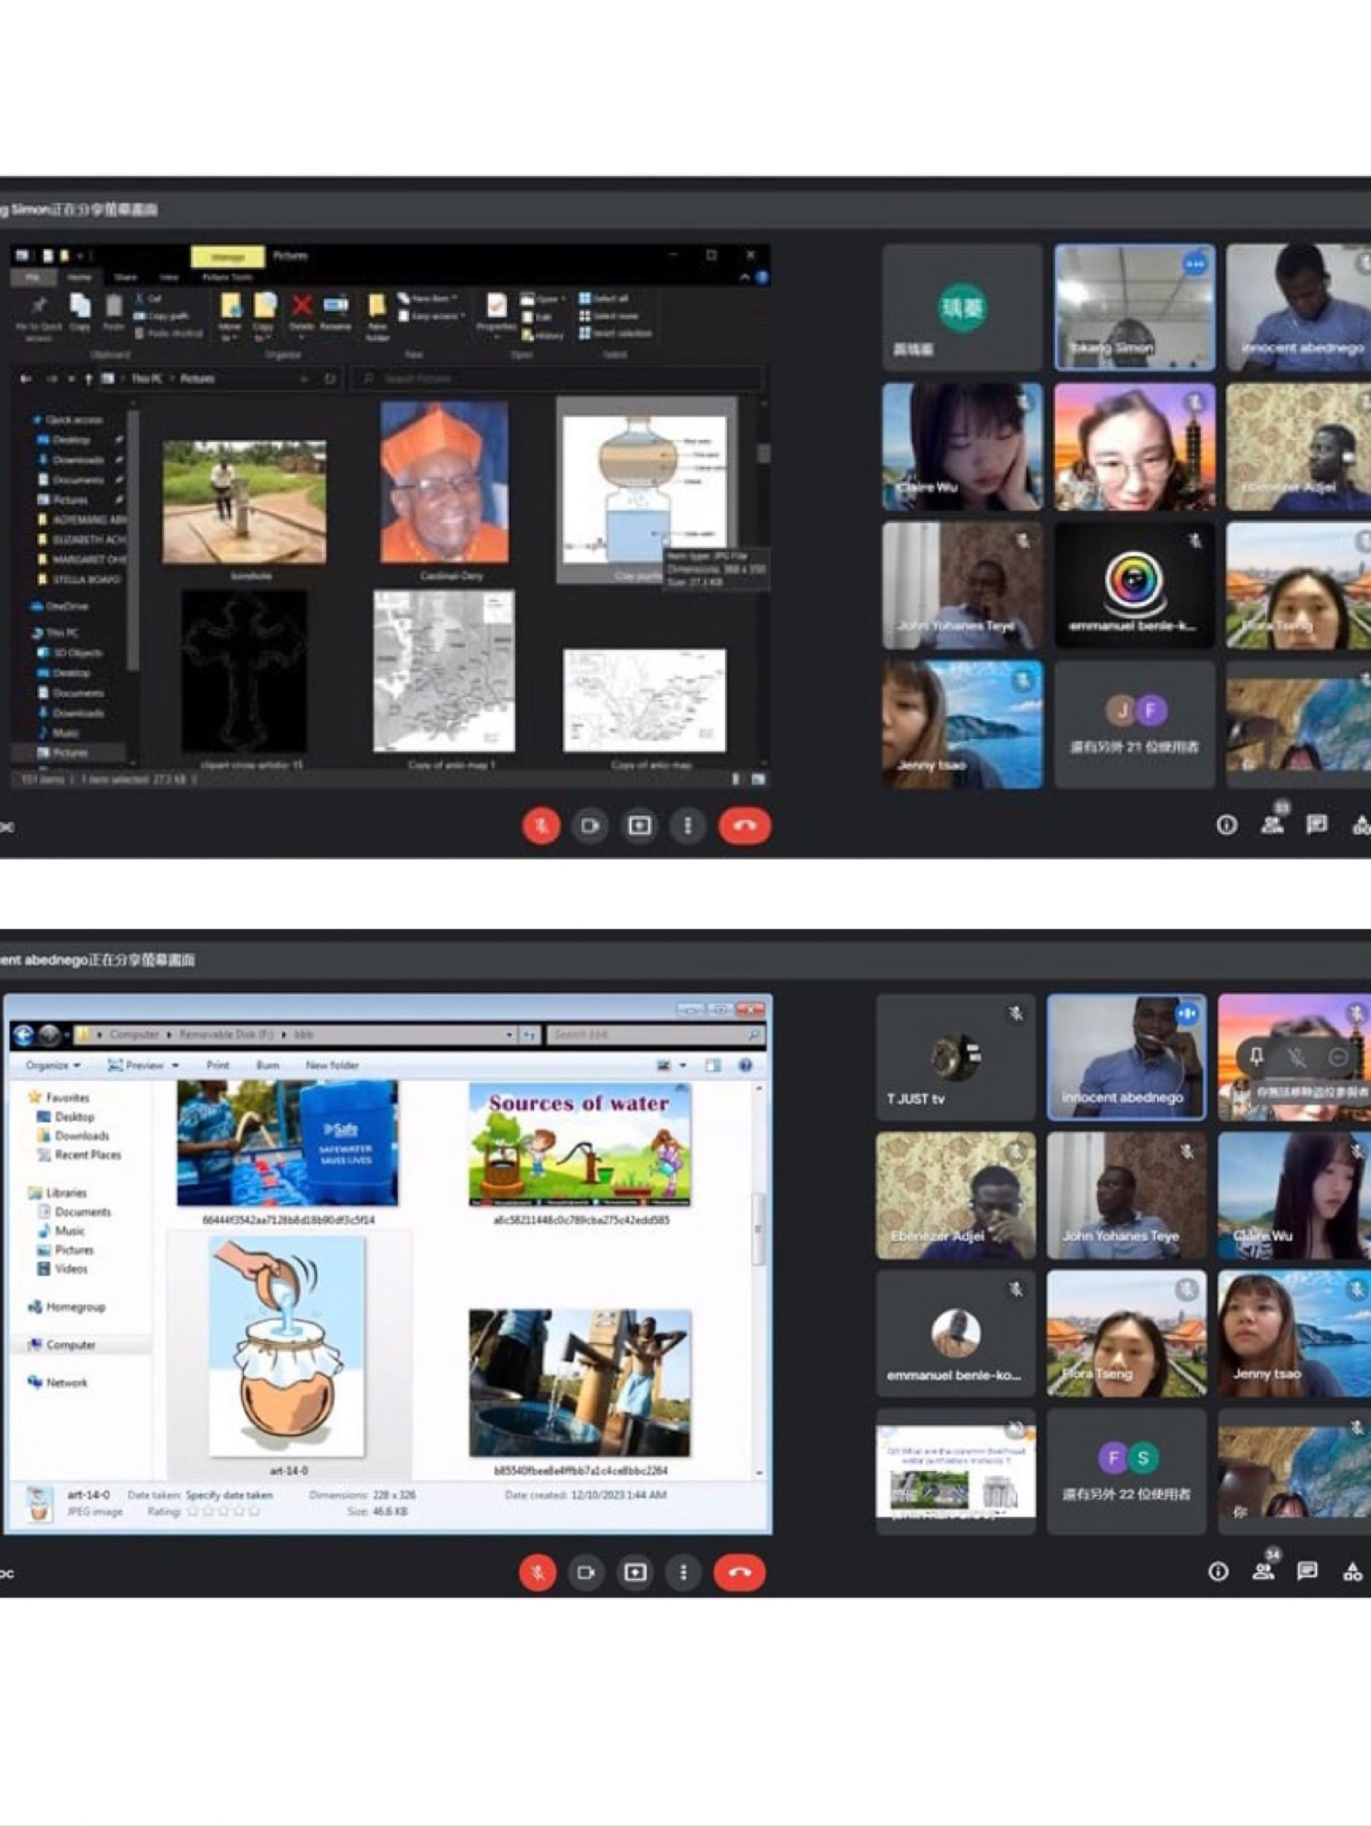The image size is (1371, 1827).
Task: Leave the call in Simon's shared-screen meeting
Action: [744, 825]
